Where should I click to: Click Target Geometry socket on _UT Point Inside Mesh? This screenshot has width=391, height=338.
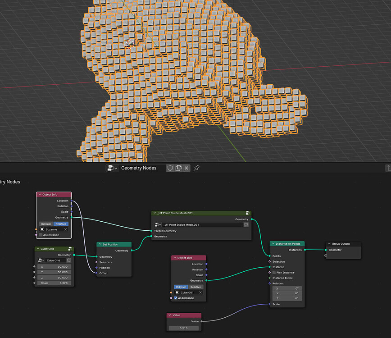pyautogui.click(x=151, y=231)
